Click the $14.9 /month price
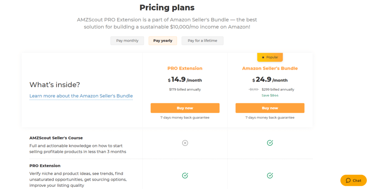Viewport: 367px width, 189px height. click(x=185, y=80)
